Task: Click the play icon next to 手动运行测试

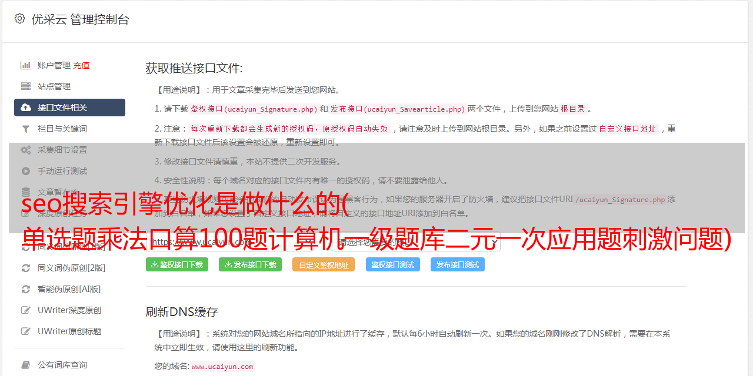Action: click(26, 171)
